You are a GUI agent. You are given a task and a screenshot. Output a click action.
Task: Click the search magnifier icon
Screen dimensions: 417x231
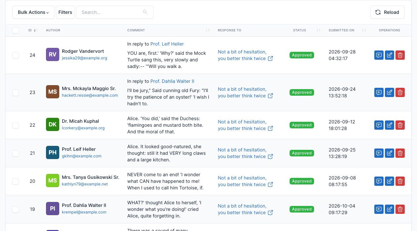click(x=145, y=12)
